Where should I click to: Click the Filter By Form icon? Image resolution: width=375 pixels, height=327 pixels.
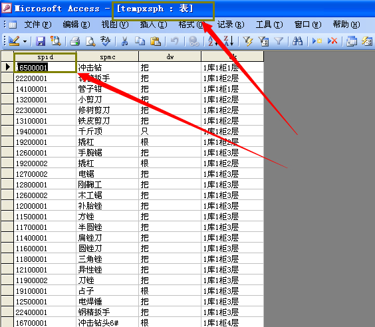[263, 41]
